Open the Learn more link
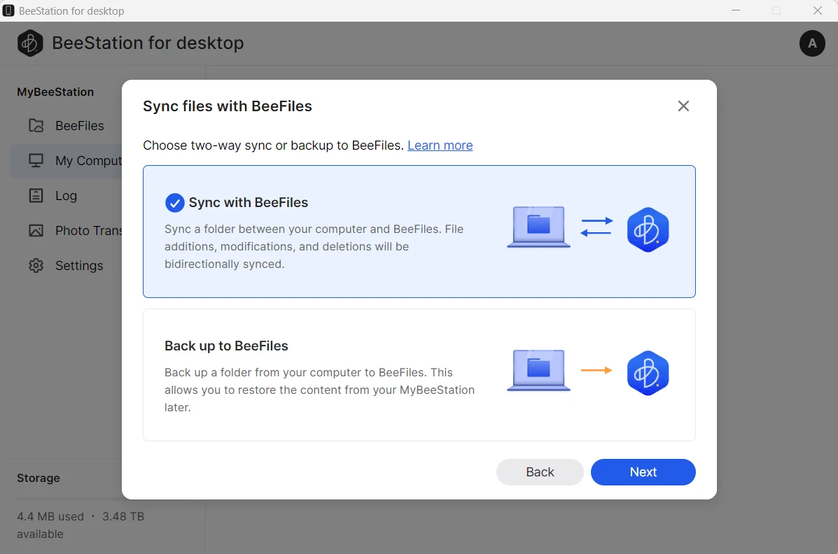The height and width of the screenshot is (554, 838). point(440,145)
